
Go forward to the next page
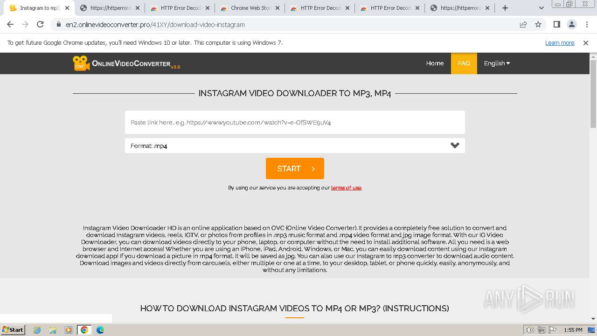[25, 24]
